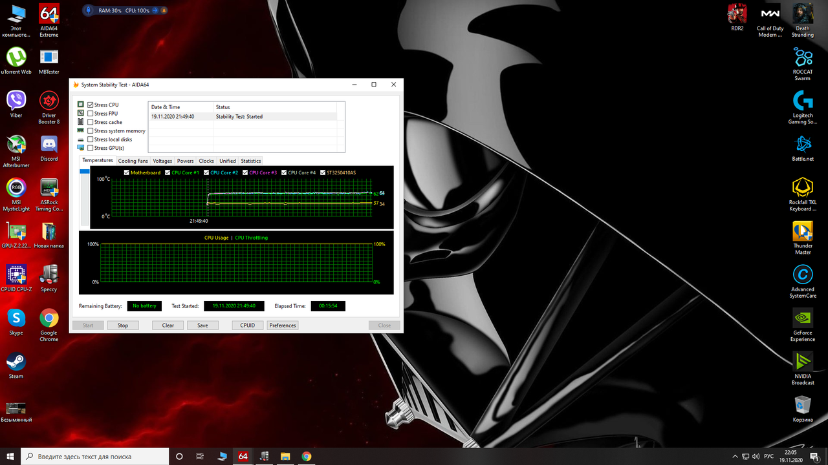
Task: Switch to the Statistics tab
Action: click(x=251, y=161)
